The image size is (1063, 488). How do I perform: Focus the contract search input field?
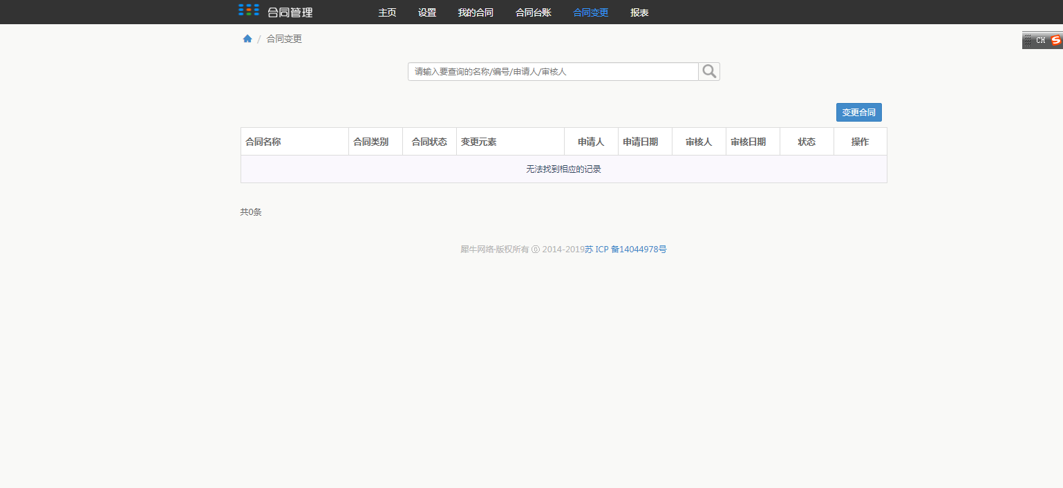(x=553, y=72)
